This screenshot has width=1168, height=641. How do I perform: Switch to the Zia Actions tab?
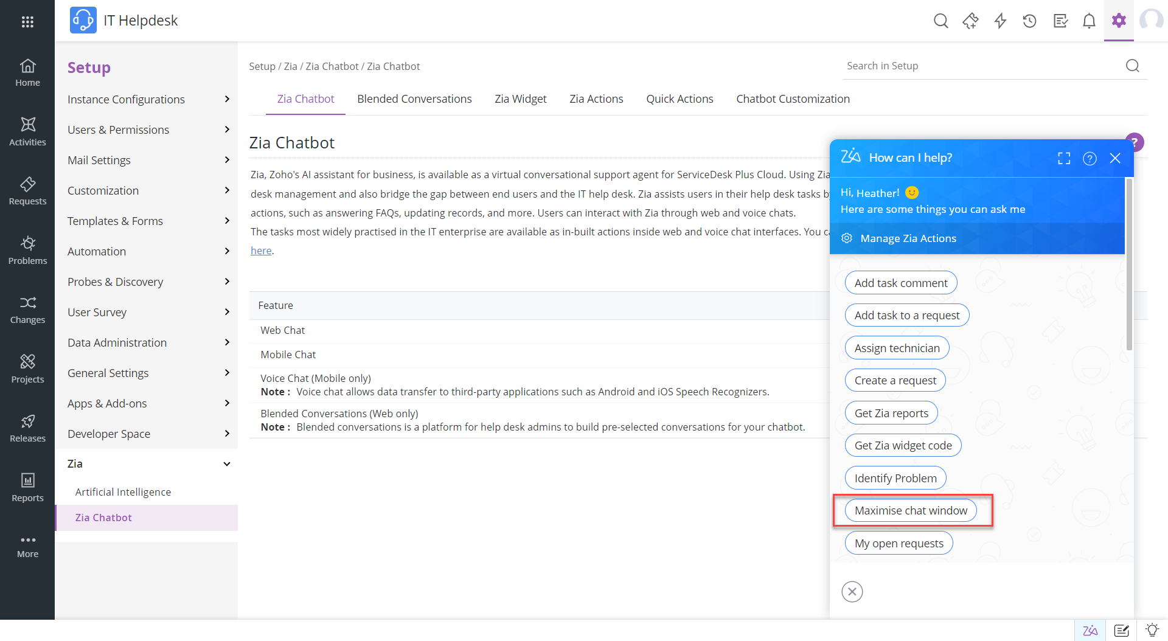tap(596, 99)
